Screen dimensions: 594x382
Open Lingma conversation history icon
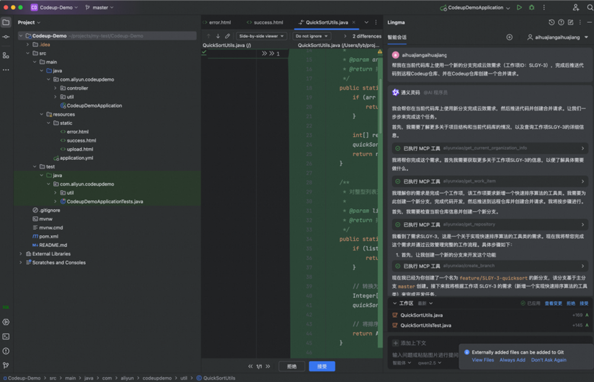click(552, 22)
